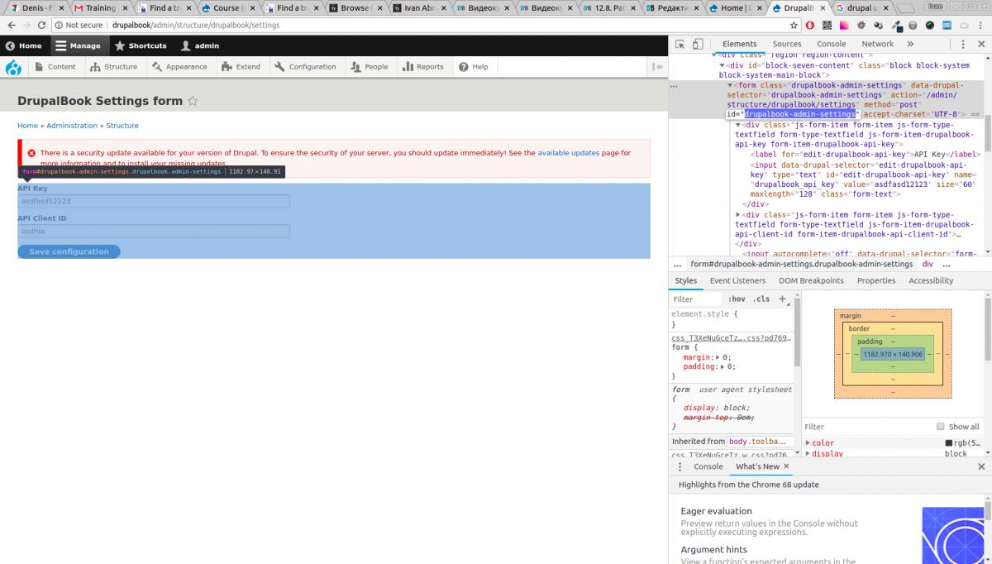Open the Configuration admin menu
The image size is (992, 564).
tap(305, 67)
